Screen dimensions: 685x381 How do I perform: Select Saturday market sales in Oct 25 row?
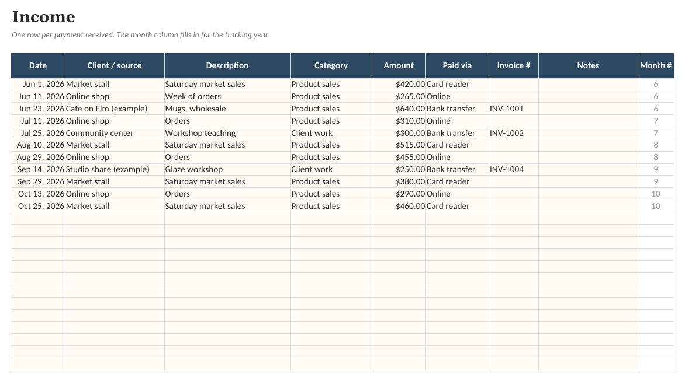pos(227,206)
